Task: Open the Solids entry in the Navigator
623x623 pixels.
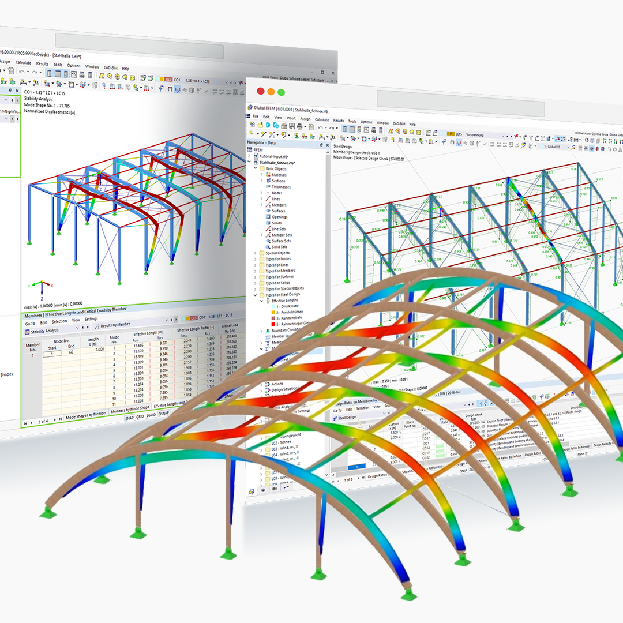Action: pos(268,223)
